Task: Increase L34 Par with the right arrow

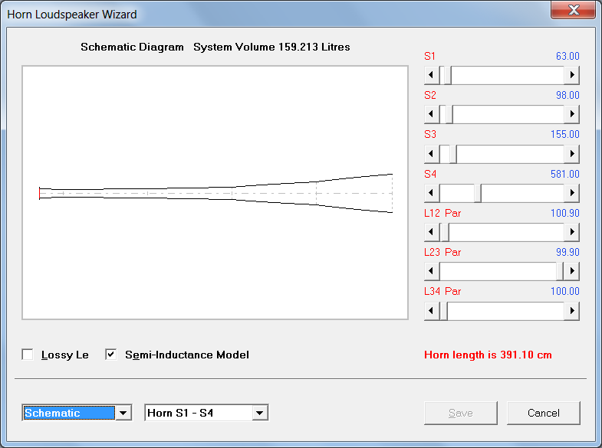Action: pos(571,311)
